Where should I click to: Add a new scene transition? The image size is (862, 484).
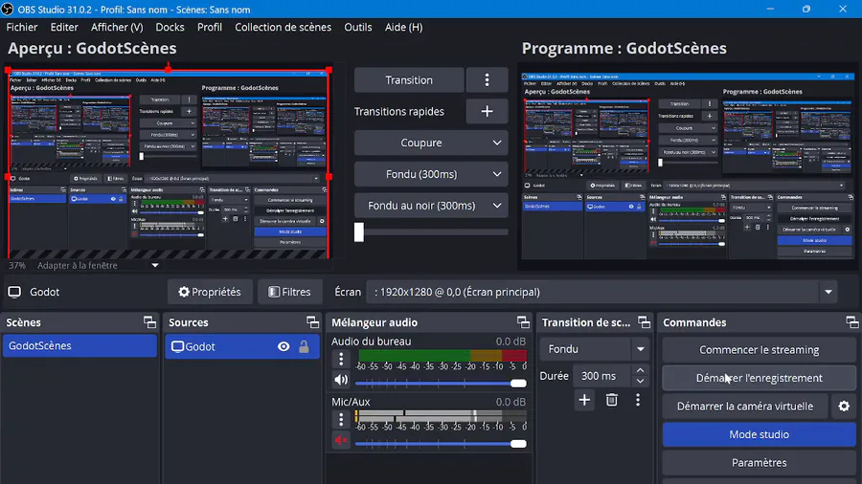[584, 400]
